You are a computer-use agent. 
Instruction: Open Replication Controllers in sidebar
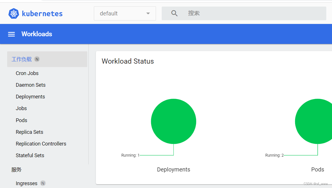point(41,144)
